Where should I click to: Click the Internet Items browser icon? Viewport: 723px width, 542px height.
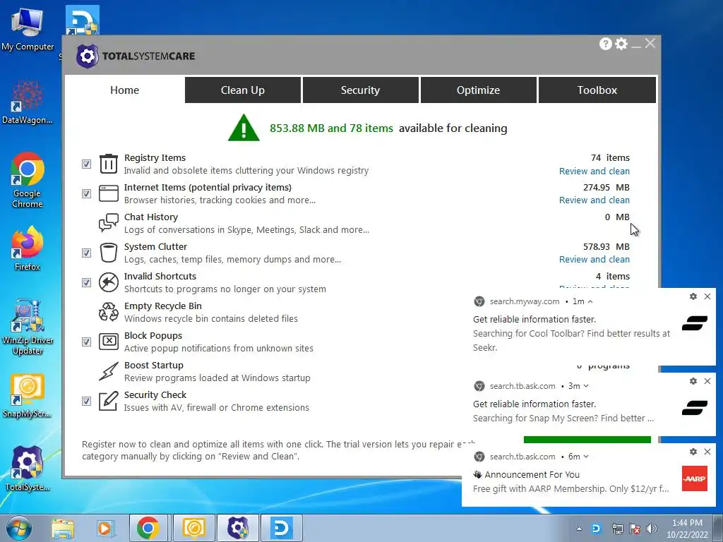click(x=109, y=193)
